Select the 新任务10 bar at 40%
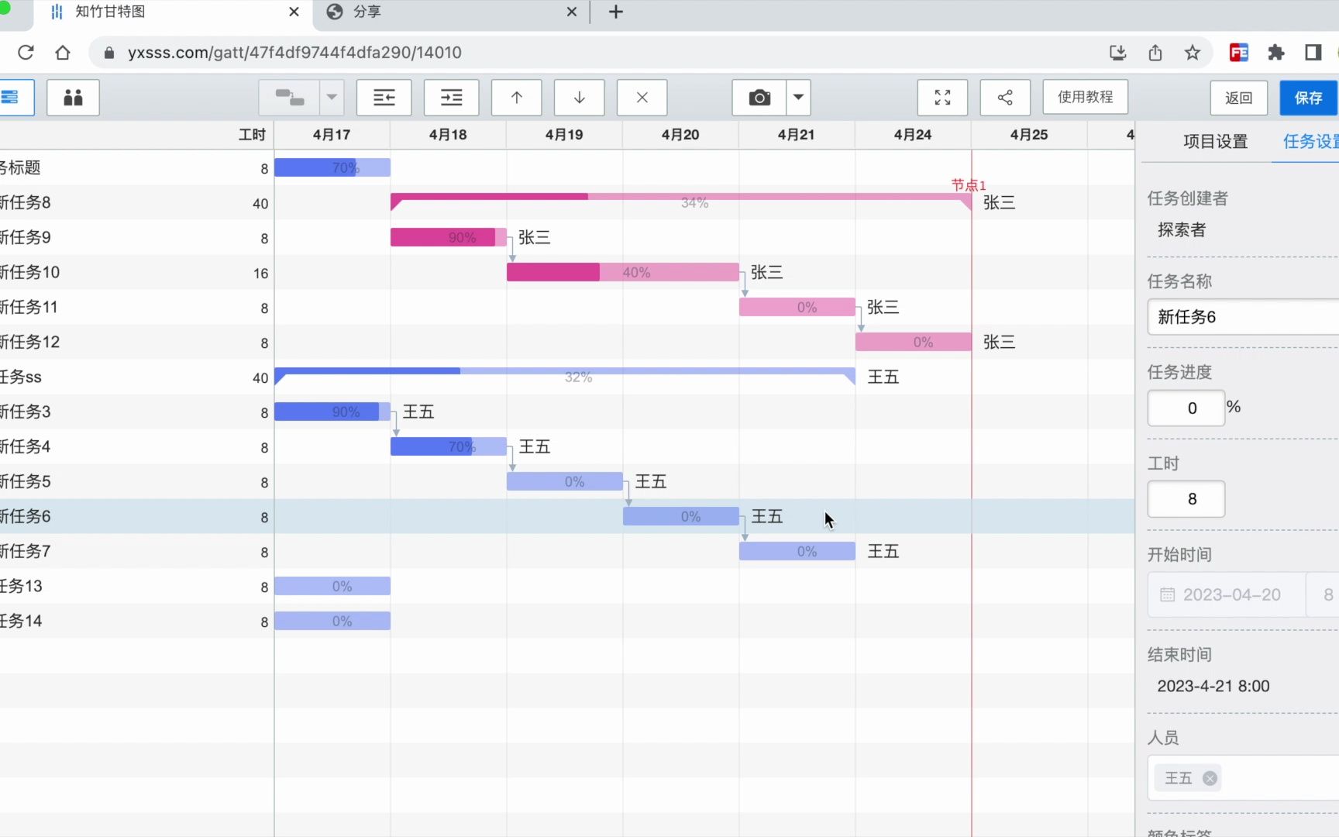Viewport: 1339px width, 837px height. (x=623, y=272)
